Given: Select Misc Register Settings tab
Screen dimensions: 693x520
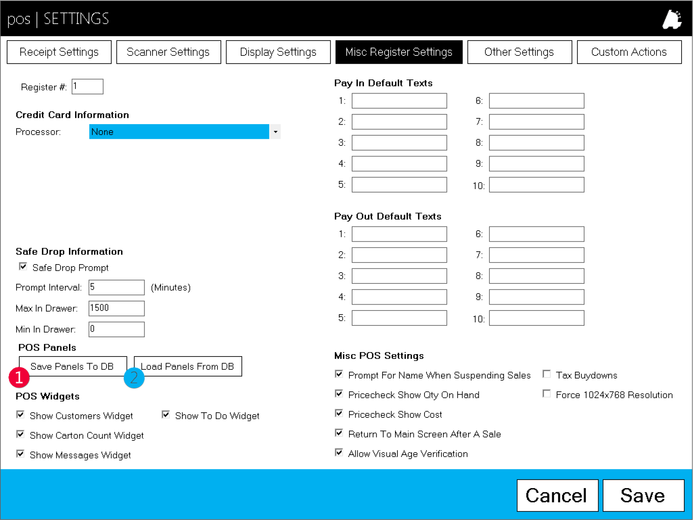Looking at the screenshot, I should [399, 52].
